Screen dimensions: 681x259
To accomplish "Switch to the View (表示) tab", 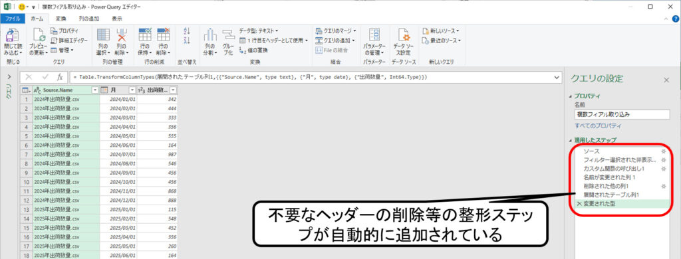I will tap(117, 19).
